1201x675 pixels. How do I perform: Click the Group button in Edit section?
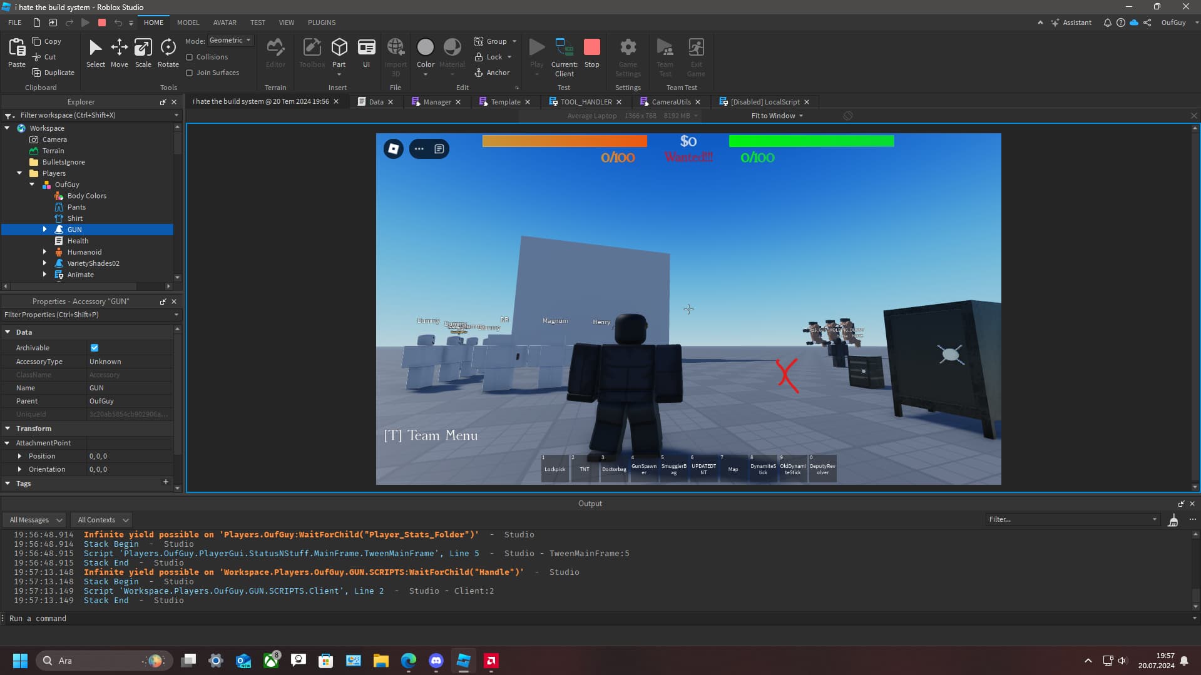coord(491,41)
